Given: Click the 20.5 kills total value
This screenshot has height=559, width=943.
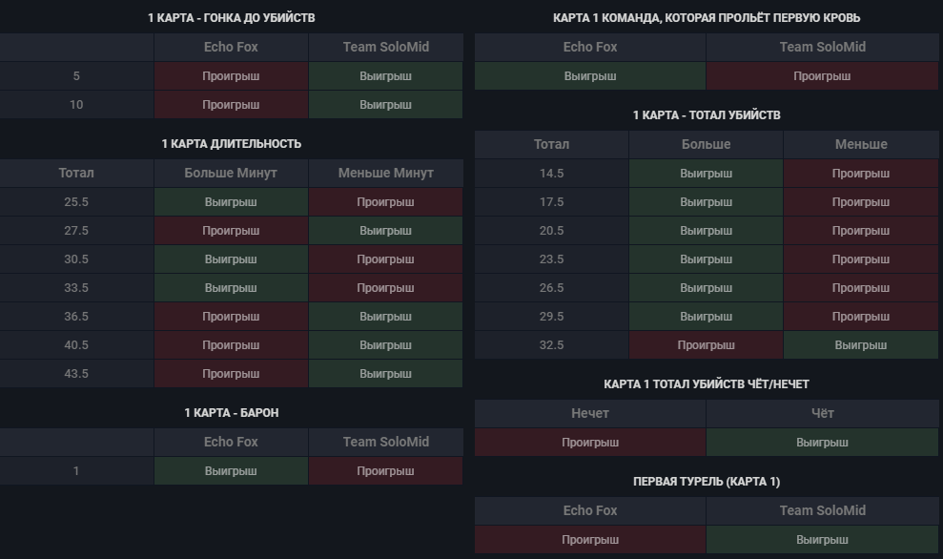Looking at the screenshot, I should [x=551, y=231].
